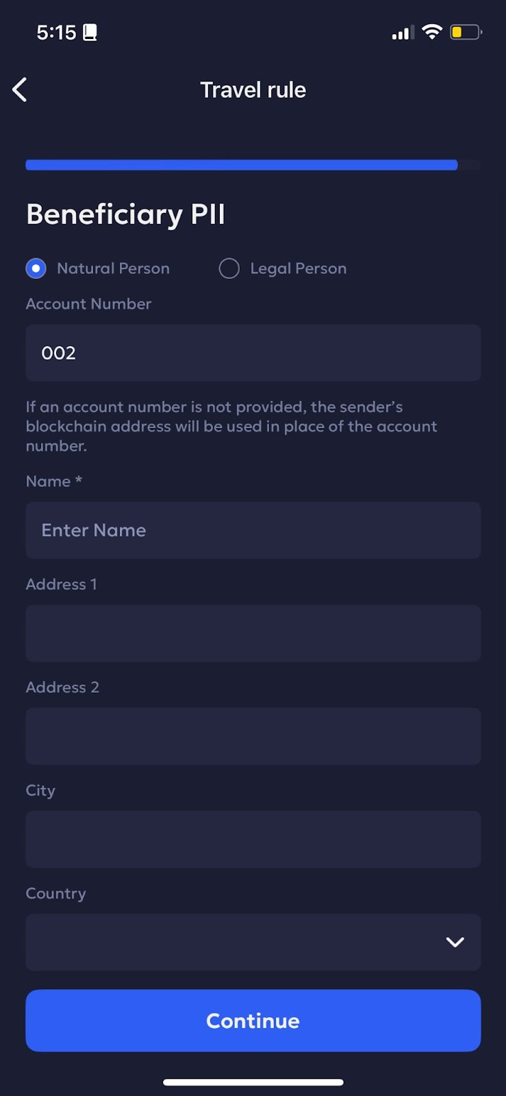Tap the blue progress bar

242,165
